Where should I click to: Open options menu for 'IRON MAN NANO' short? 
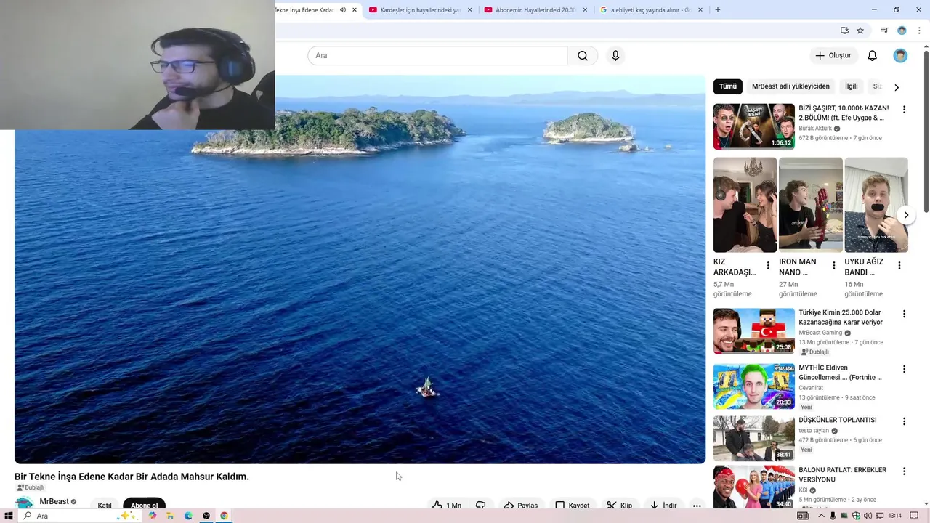point(834,266)
